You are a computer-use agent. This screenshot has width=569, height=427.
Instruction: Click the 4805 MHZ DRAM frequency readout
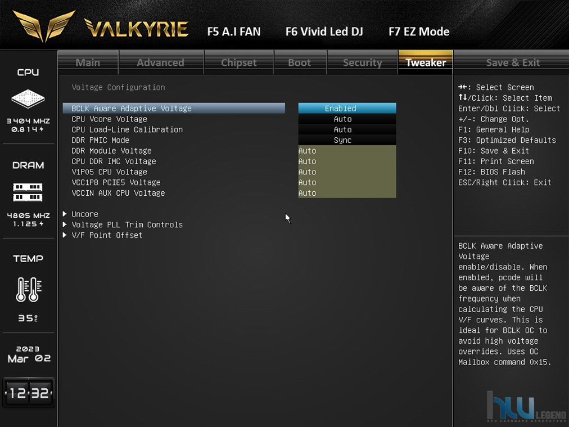coord(28,215)
